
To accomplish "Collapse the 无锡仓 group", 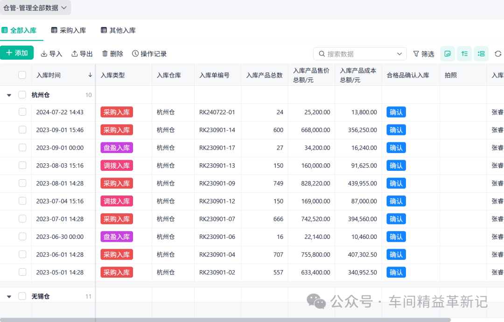I will click(x=9, y=297).
